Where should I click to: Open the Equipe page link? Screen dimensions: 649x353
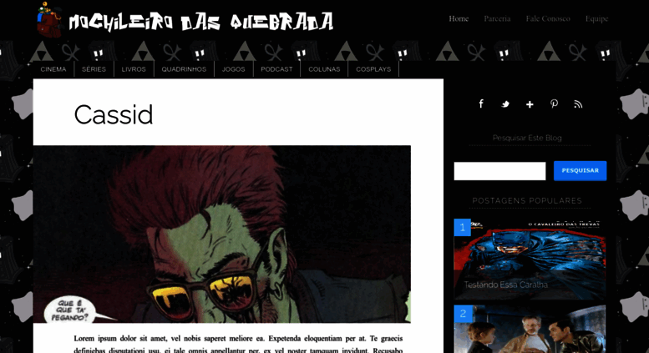point(596,18)
